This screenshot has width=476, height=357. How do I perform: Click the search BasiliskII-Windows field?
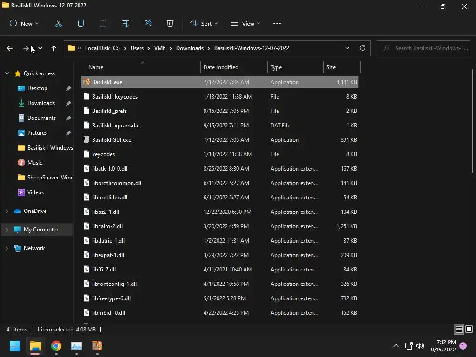[x=423, y=48]
